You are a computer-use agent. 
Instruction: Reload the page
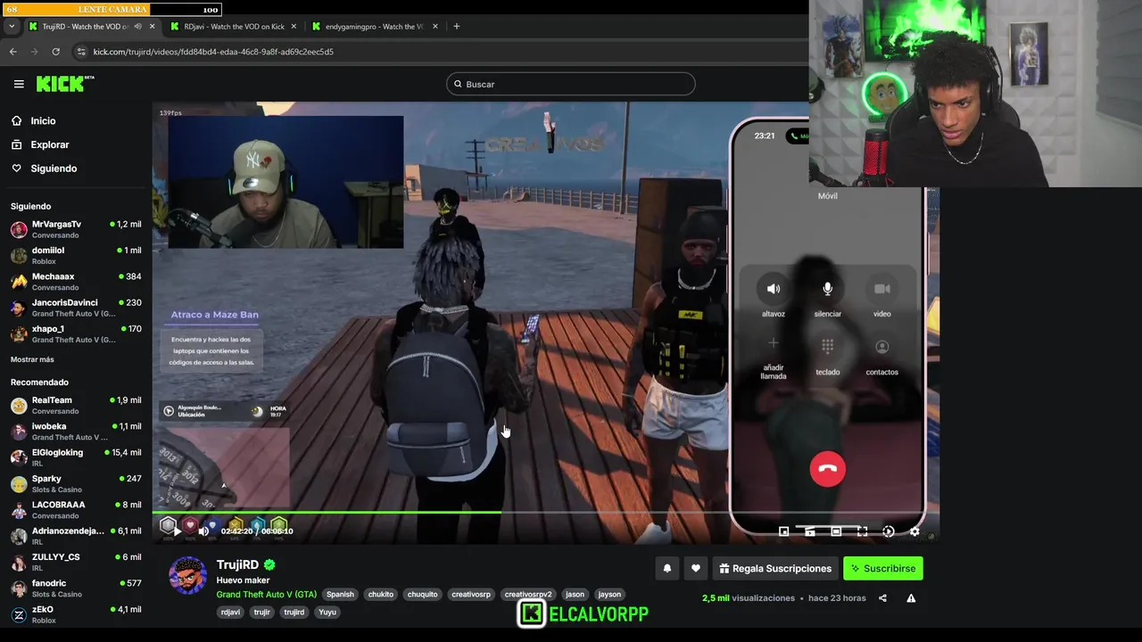point(56,52)
